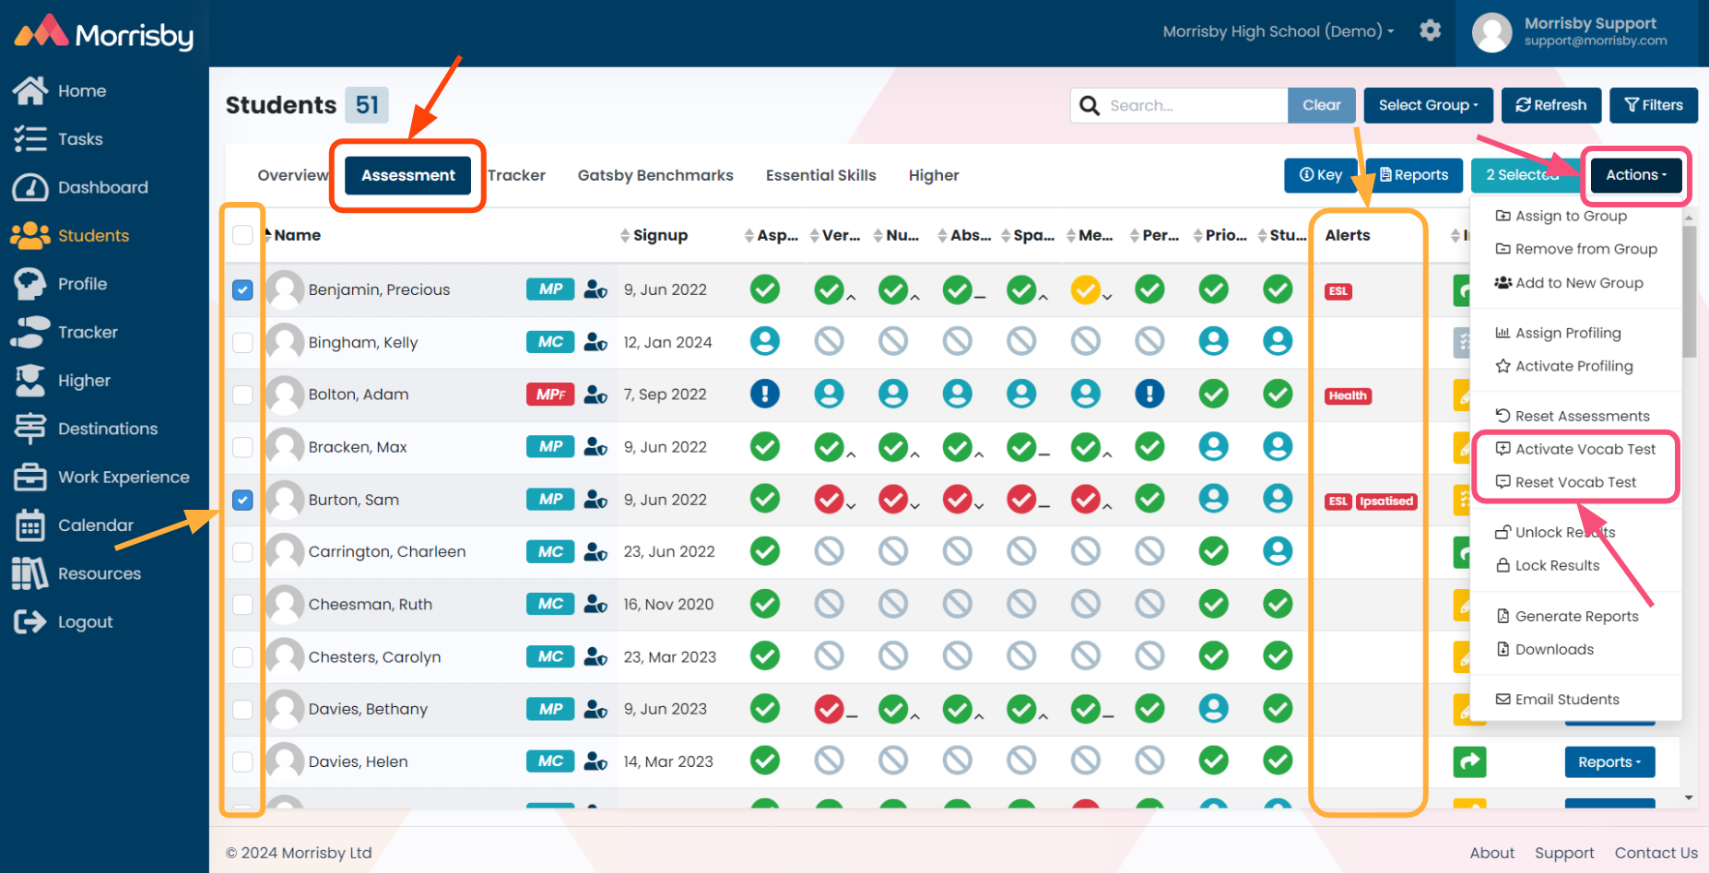1709x873 pixels.
Task: Sort by Nu... column header
Action: coord(896,235)
